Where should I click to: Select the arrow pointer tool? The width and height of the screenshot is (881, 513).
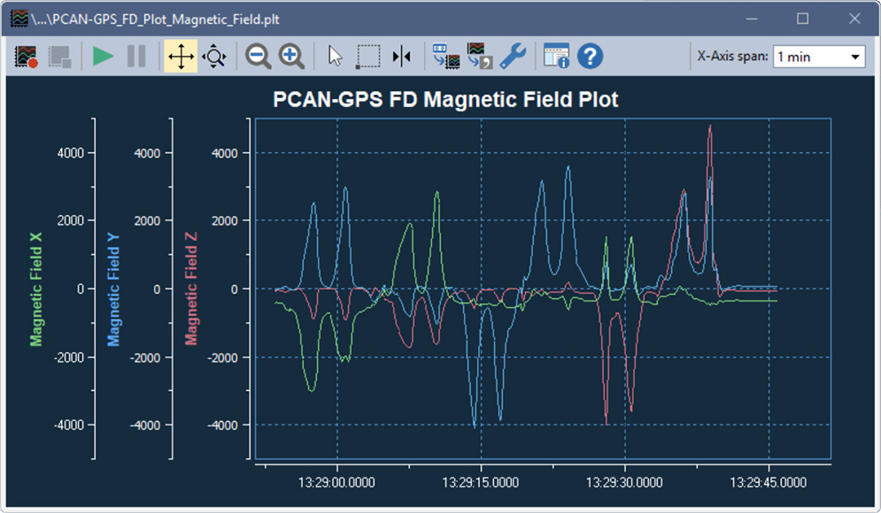[335, 56]
